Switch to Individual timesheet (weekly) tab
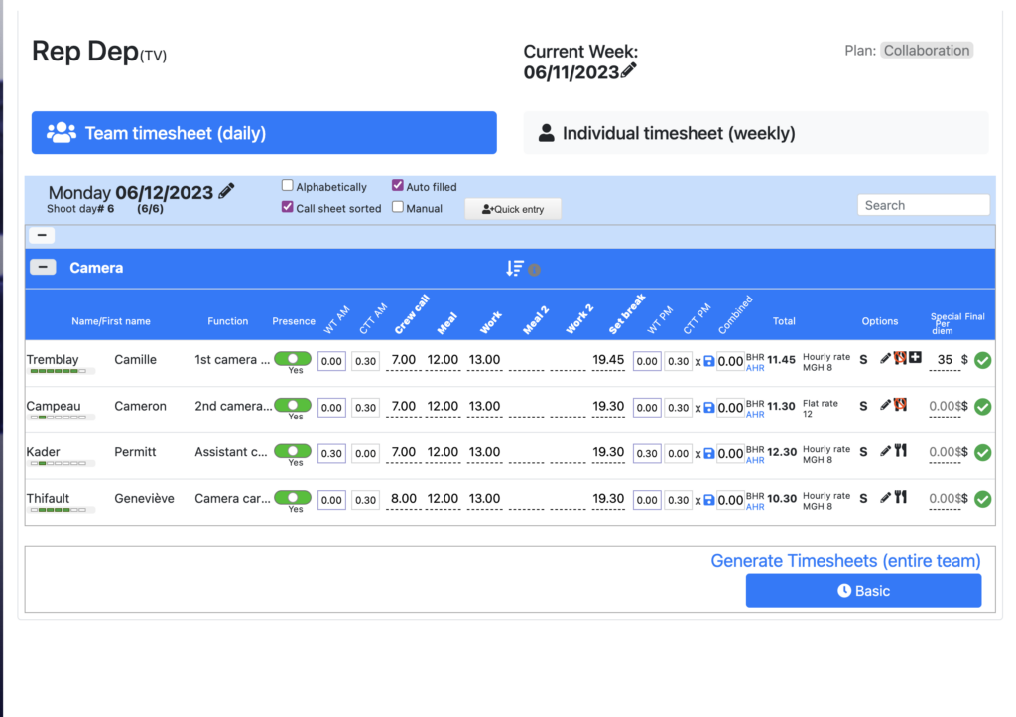Screen dimensions: 1016x717 pyautogui.click(x=755, y=133)
